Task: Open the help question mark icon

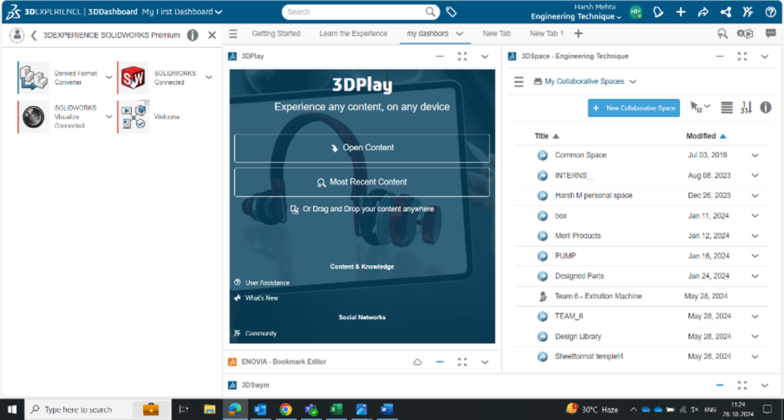Action: point(769,12)
